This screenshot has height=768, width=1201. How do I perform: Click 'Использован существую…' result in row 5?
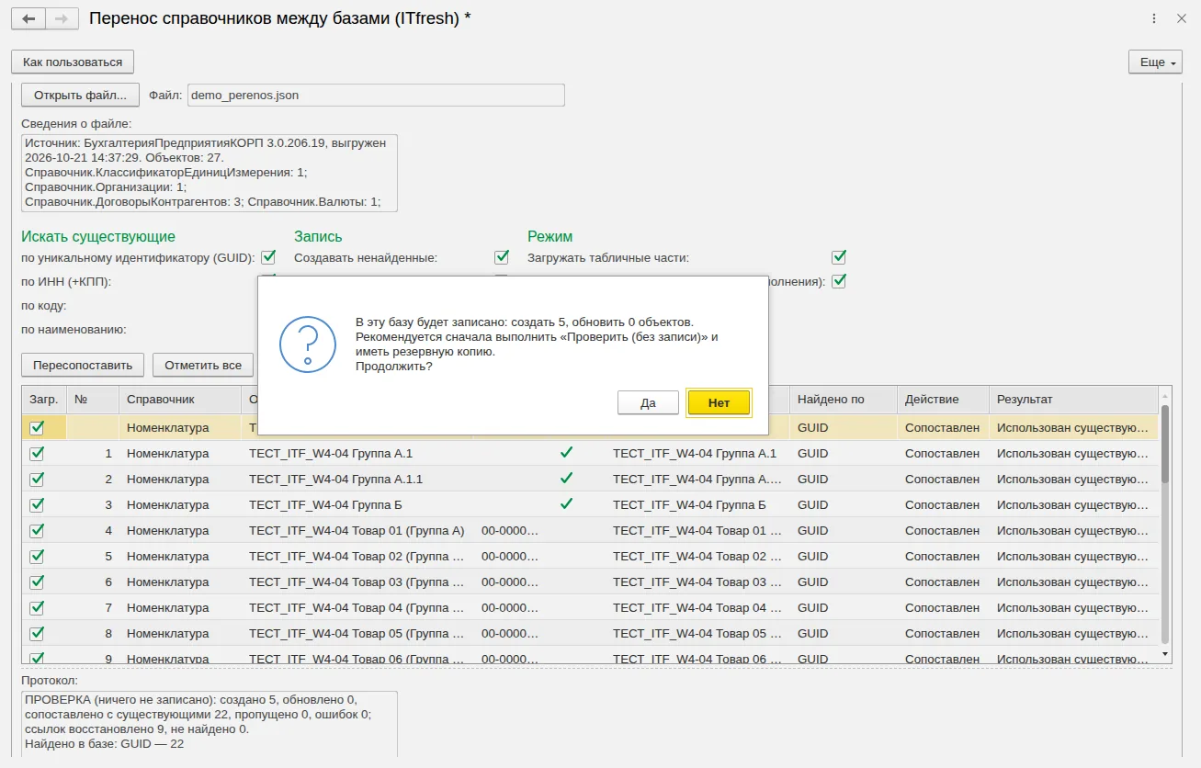click(1073, 556)
